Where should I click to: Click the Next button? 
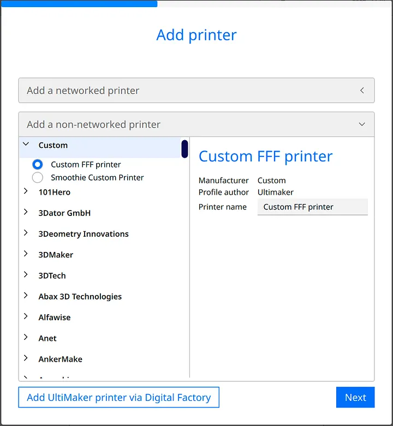click(355, 397)
